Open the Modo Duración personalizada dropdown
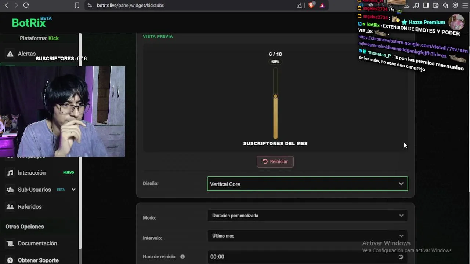 point(307,216)
